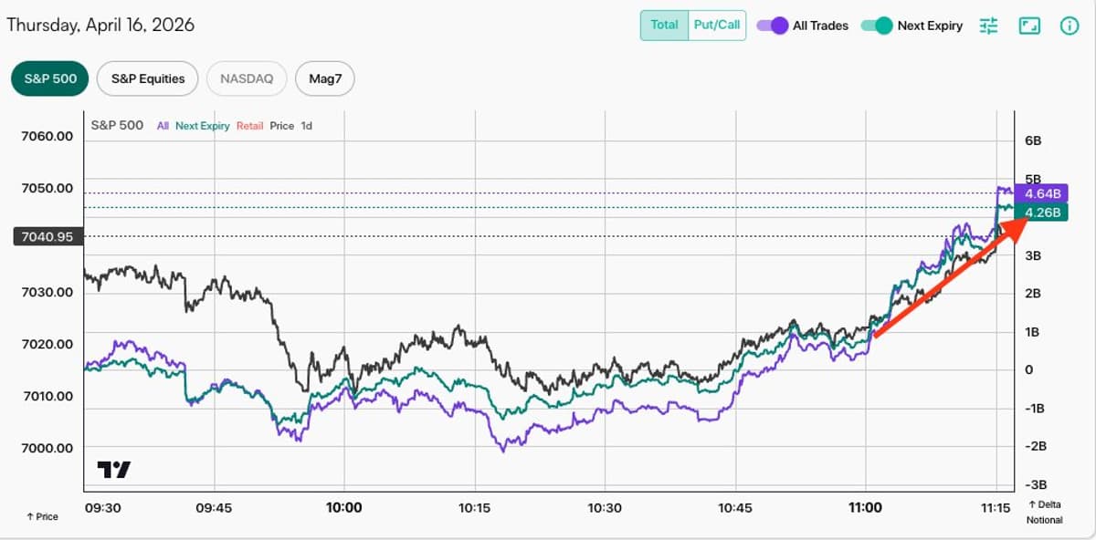
Task: Switch to the NASDAQ tab
Action: 248,78
